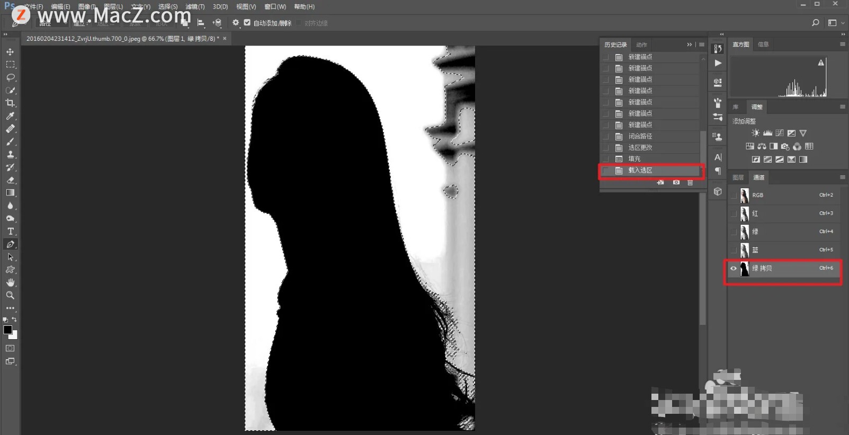Select the Zoom tool
The width and height of the screenshot is (849, 435).
[x=10, y=295]
